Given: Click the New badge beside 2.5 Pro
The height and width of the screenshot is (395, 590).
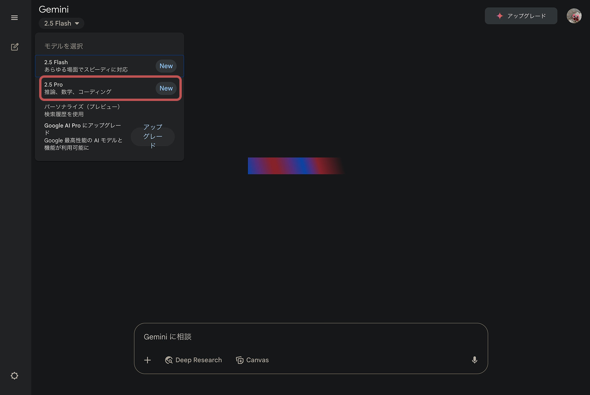Looking at the screenshot, I should tap(166, 88).
